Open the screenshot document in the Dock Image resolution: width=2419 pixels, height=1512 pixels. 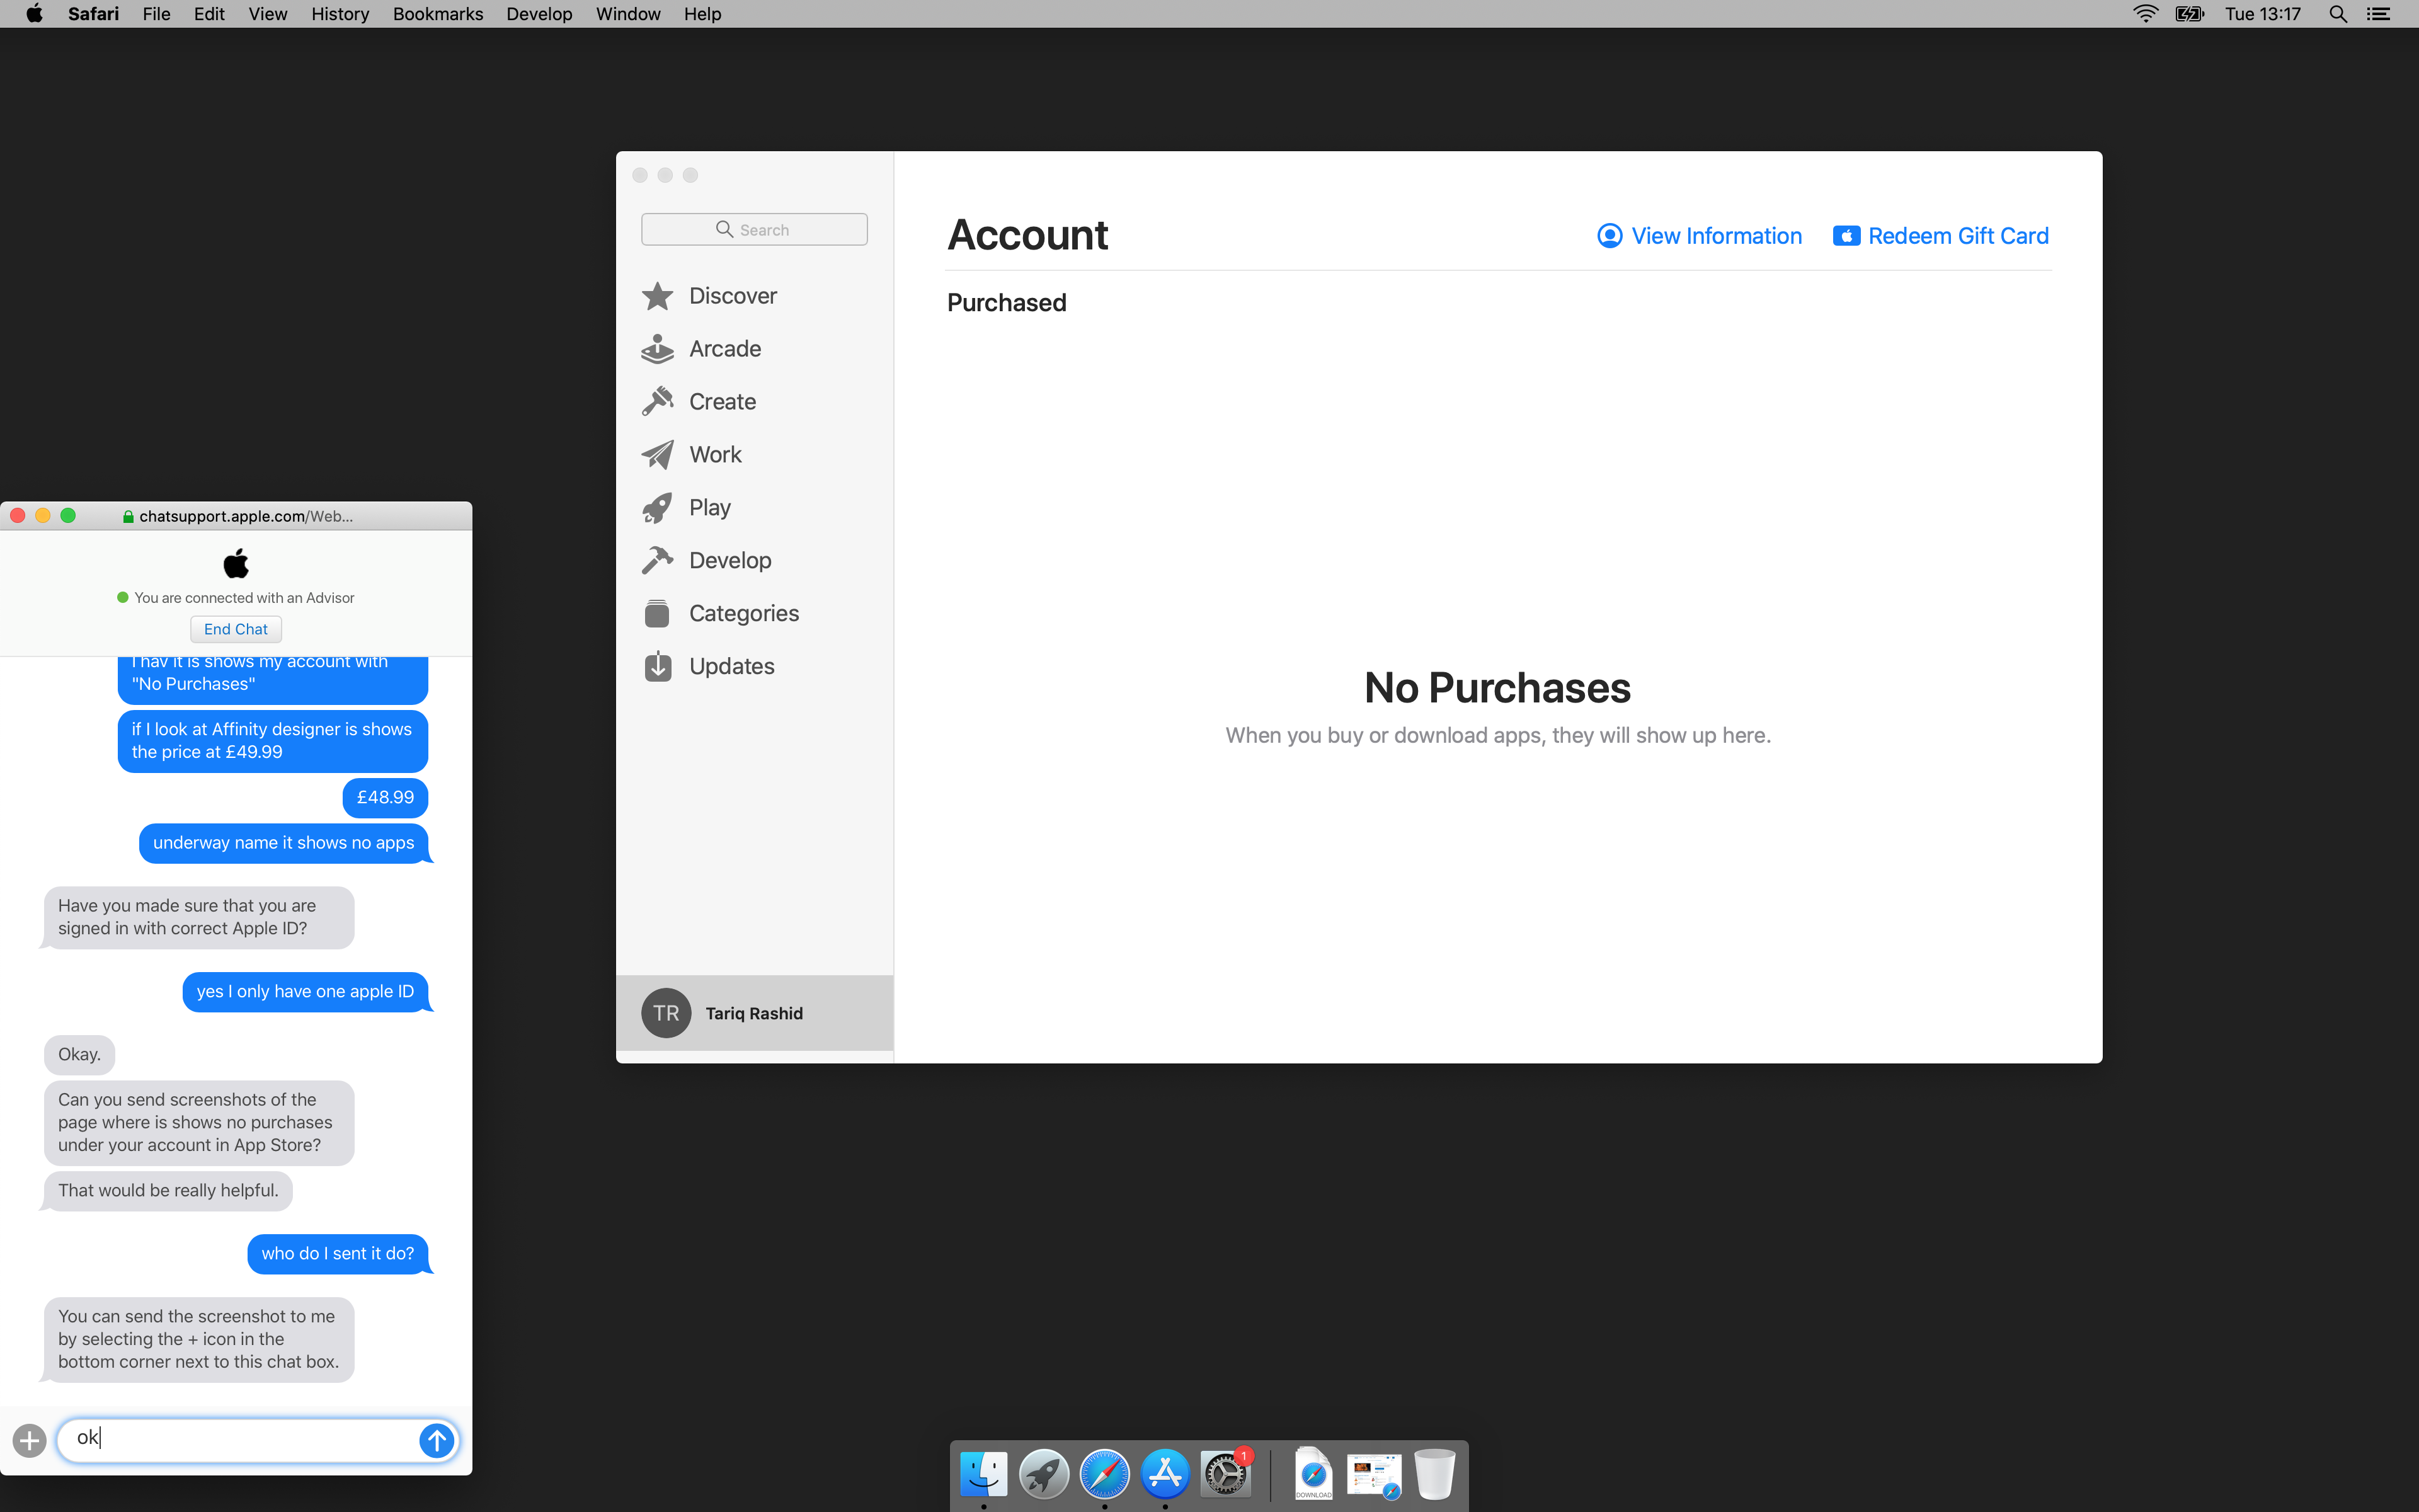pyautogui.click(x=1375, y=1475)
